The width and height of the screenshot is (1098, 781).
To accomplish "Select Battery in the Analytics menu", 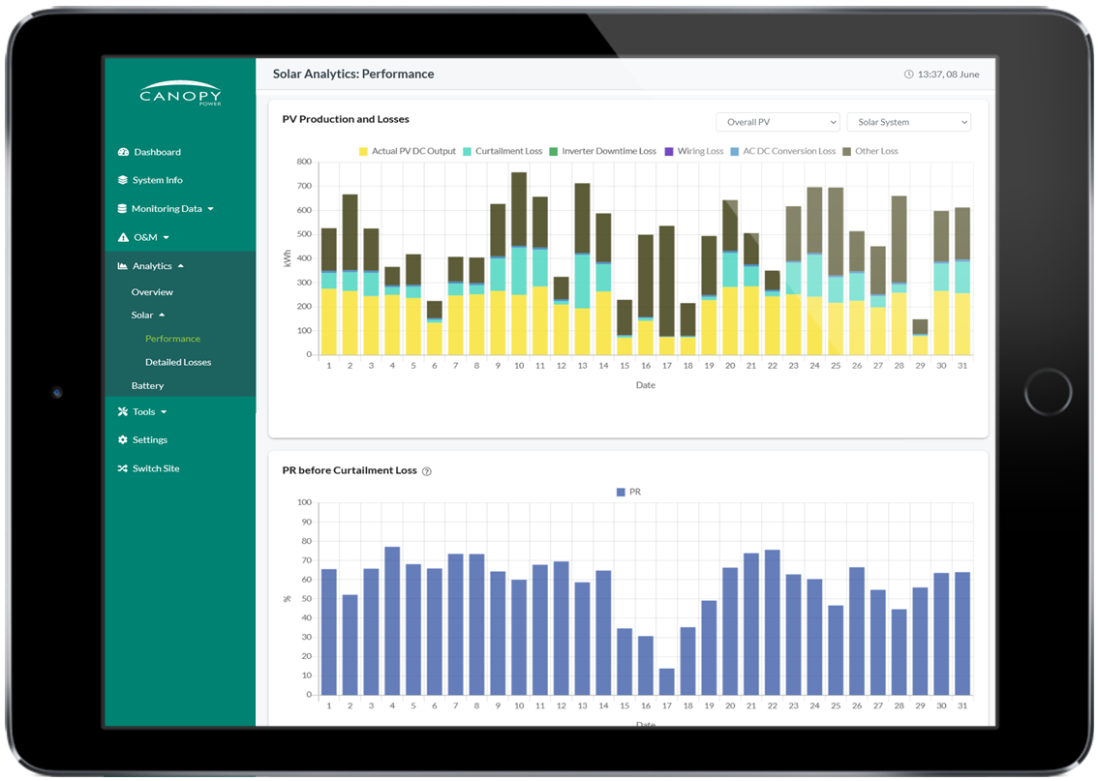I will [147, 386].
